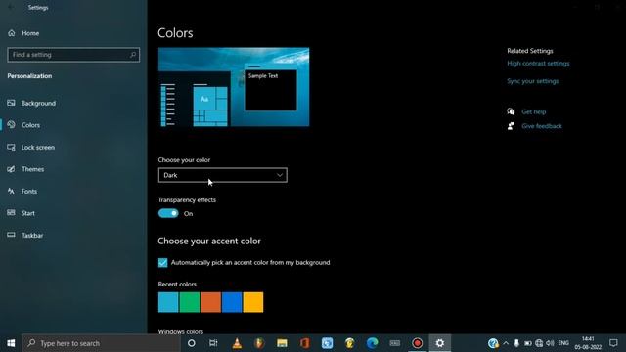The width and height of the screenshot is (626, 352).
Task: Click the back arrow in Settings
Action: 11,7
